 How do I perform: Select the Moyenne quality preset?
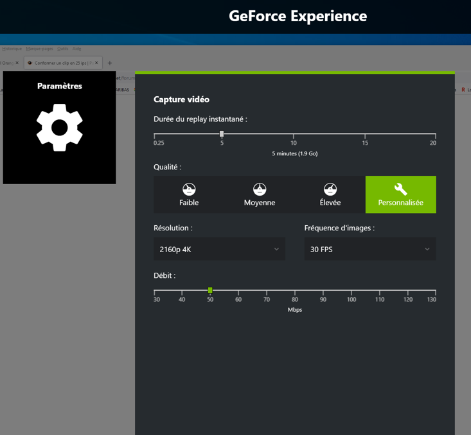pyautogui.click(x=260, y=194)
